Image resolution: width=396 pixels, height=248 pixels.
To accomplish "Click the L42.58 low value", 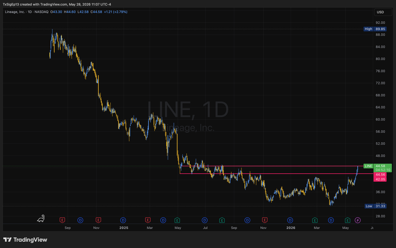I will 83,12.
